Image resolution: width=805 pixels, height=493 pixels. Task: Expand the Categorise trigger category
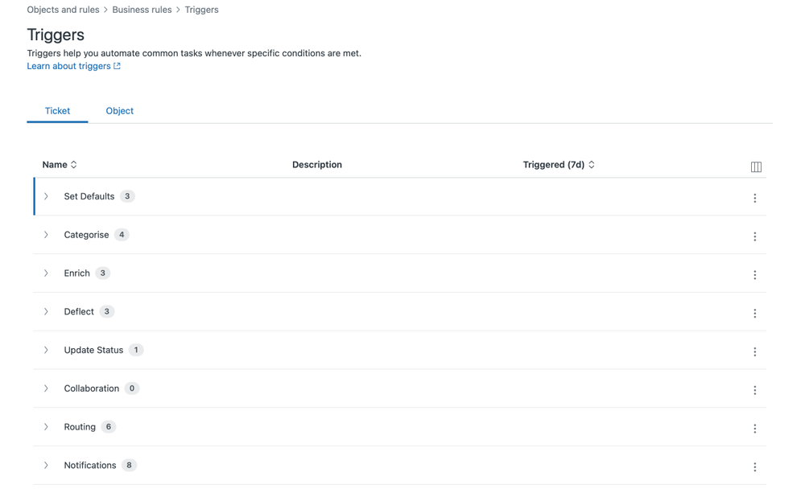pyautogui.click(x=46, y=234)
